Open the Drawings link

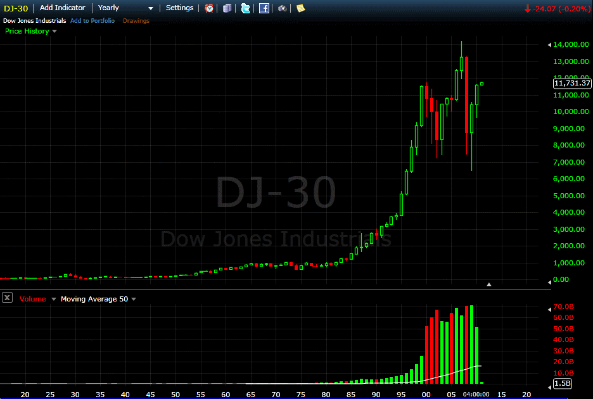click(136, 21)
